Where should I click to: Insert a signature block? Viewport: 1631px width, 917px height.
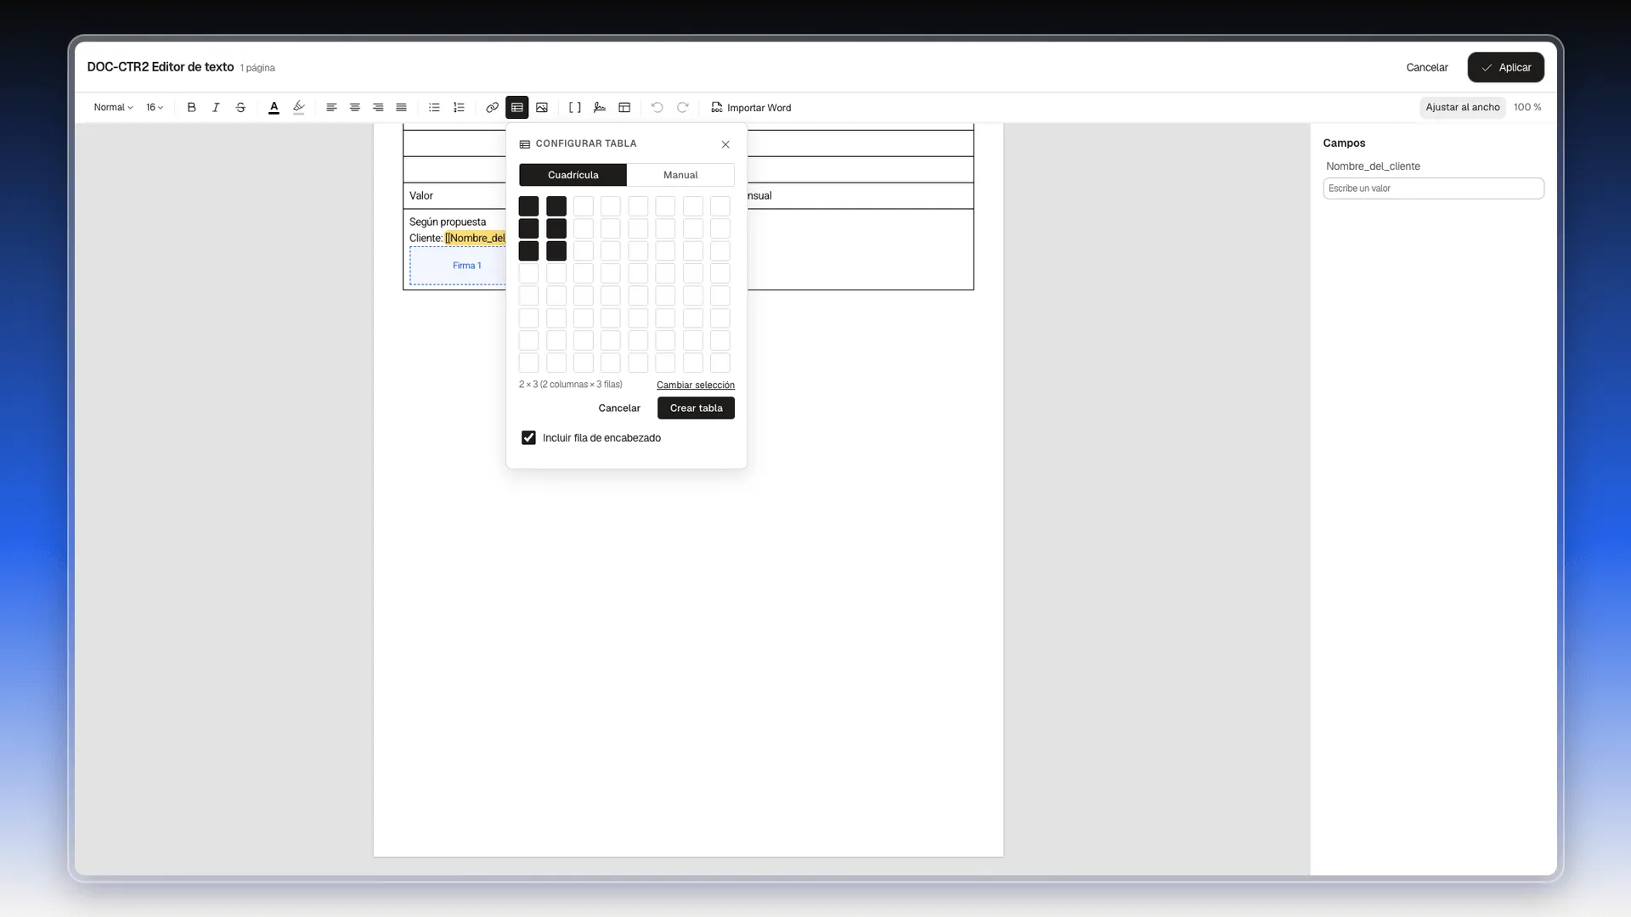tap(600, 108)
